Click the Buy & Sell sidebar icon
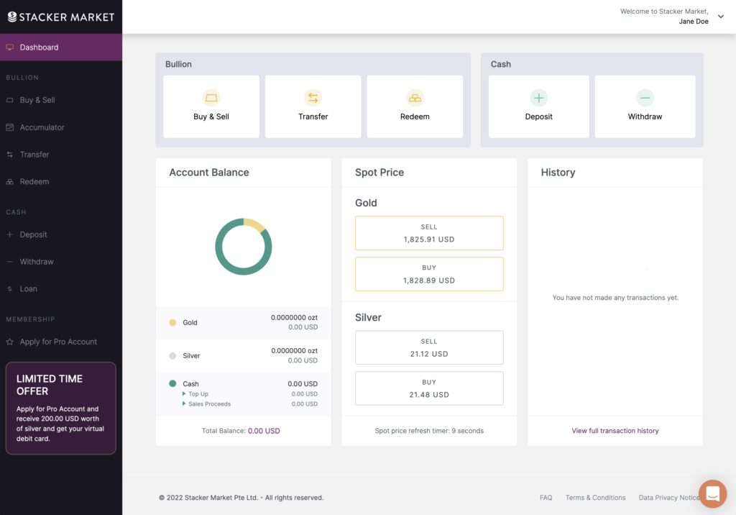The height and width of the screenshot is (515, 736). 9,100
